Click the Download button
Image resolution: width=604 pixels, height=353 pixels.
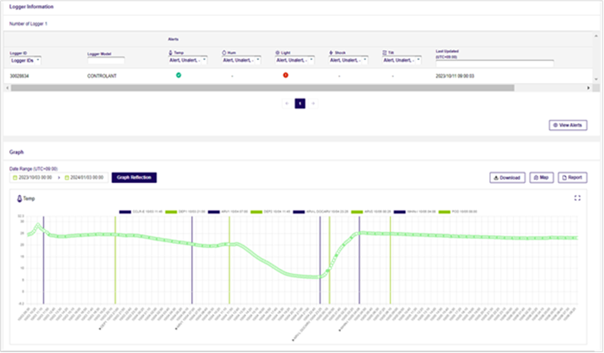pos(506,177)
